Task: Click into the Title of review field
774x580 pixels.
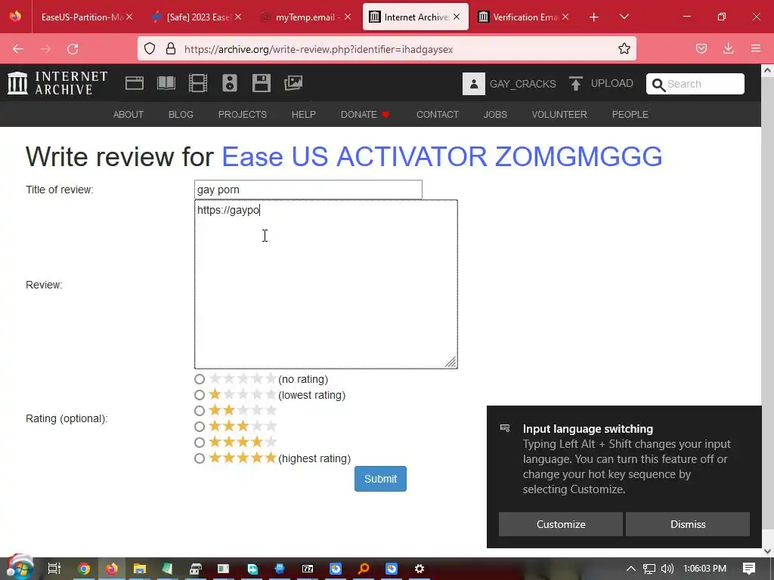Action: pyautogui.click(x=308, y=190)
